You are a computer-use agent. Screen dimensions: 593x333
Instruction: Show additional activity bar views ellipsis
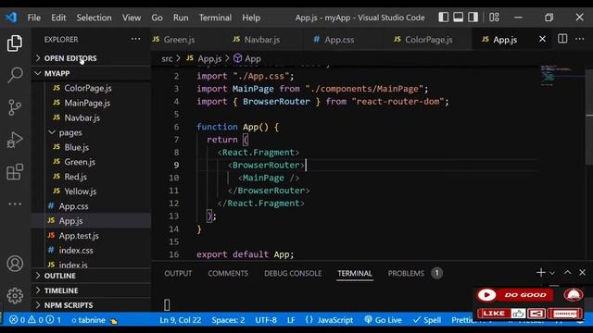[x=15, y=203]
